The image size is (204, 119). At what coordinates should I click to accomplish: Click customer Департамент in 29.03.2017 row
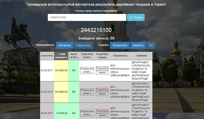pyautogui.click(x=141, y=70)
